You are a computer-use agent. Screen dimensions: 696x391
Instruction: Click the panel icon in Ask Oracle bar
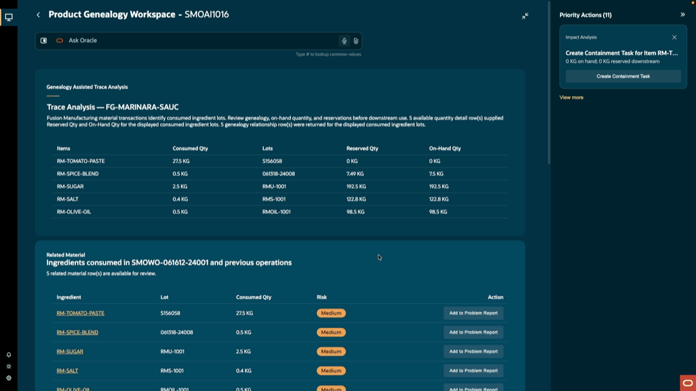tap(44, 40)
